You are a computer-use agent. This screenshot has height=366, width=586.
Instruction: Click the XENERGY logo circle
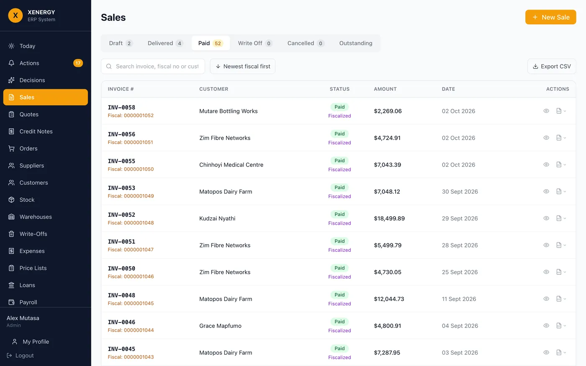coord(15,15)
